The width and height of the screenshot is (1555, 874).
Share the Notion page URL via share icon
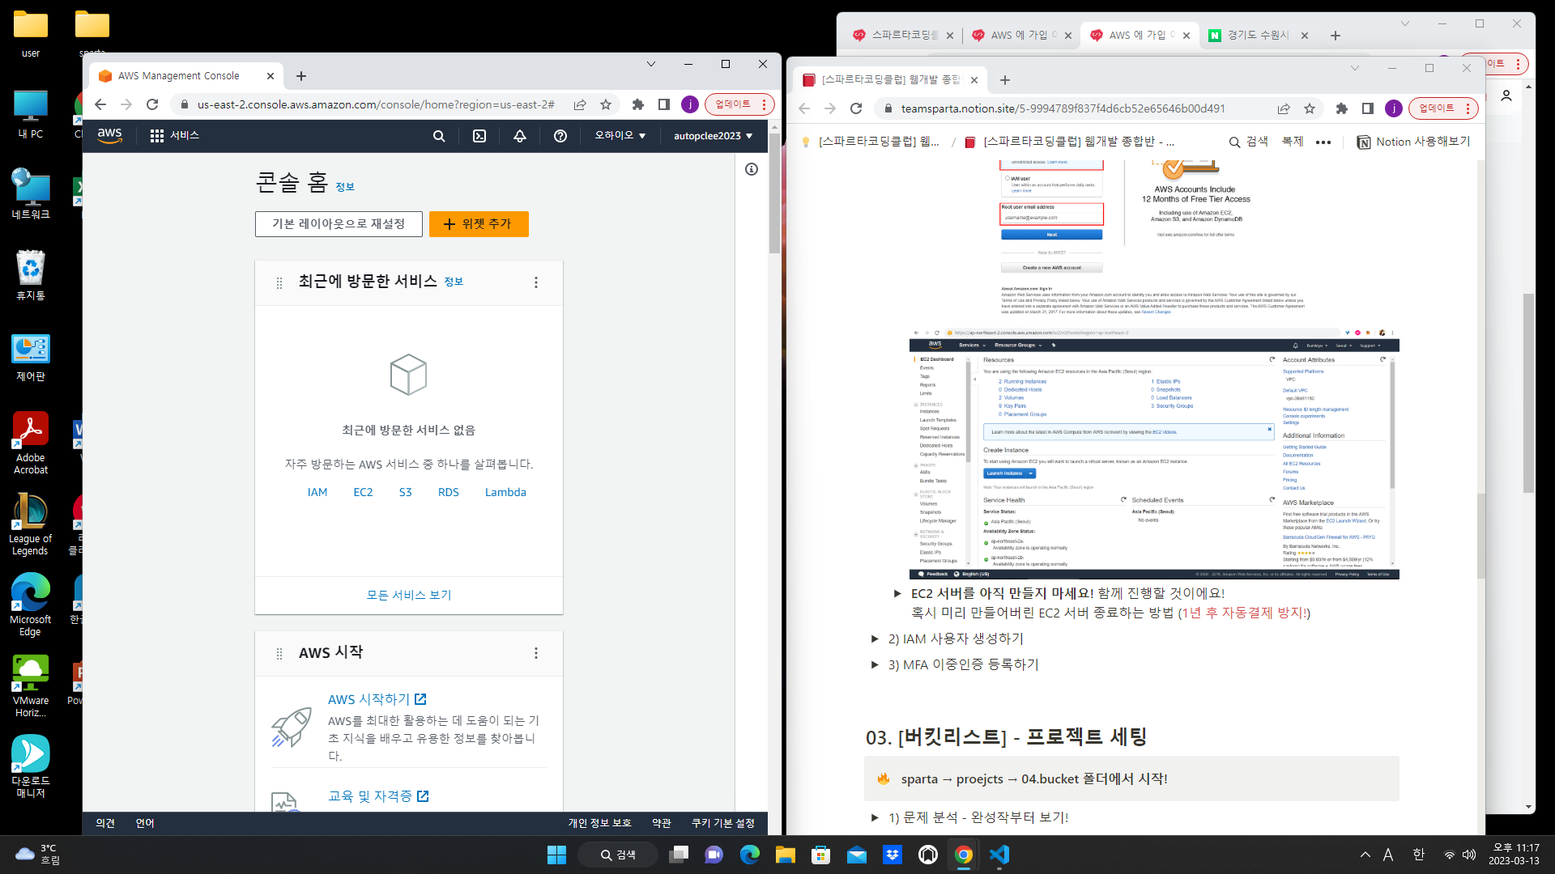point(1284,108)
